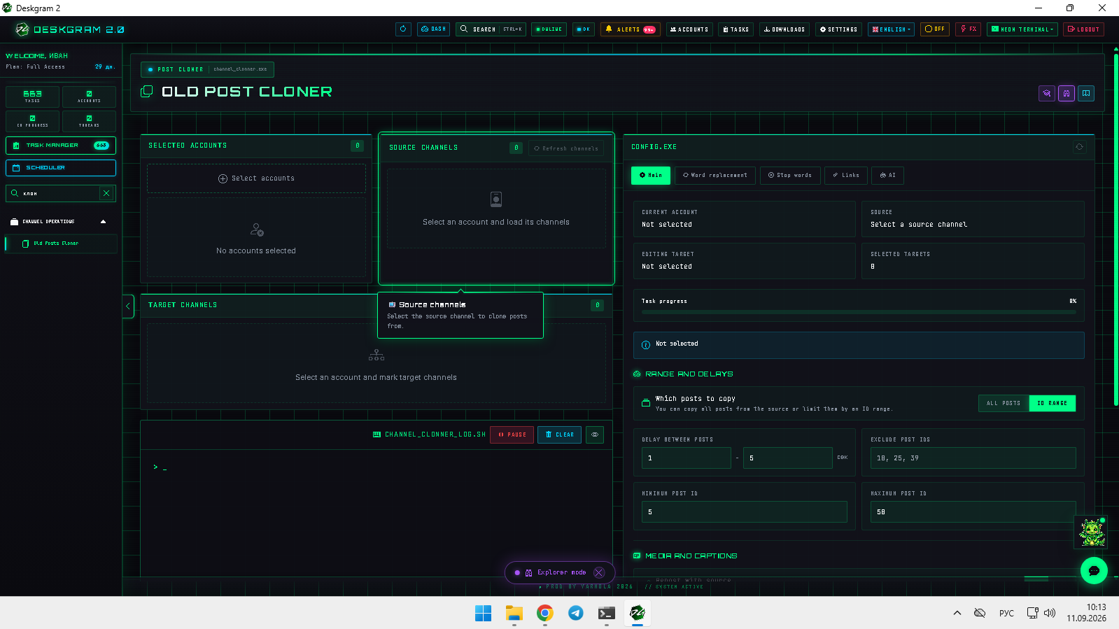Click the Logout button
1119x629 pixels.
pos(1083,29)
